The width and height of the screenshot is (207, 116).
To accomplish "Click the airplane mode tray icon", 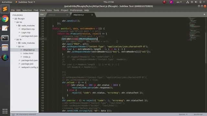I will pyautogui.click(x=192, y=2).
